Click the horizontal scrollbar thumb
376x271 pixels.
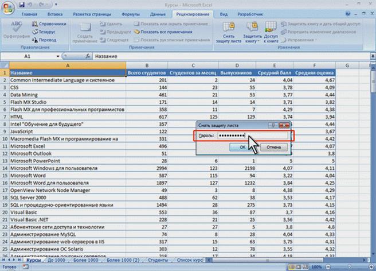[267, 260]
